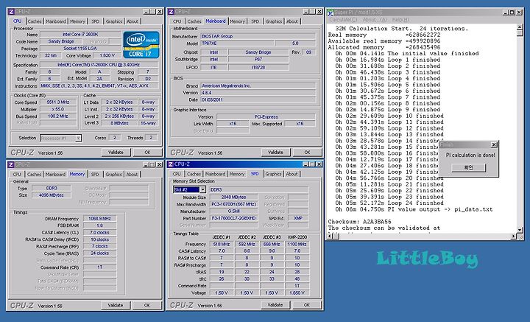The image size is (530, 322).
Task: Switch to Memory tab in top-left CPU-Z window
Action: point(77,21)
